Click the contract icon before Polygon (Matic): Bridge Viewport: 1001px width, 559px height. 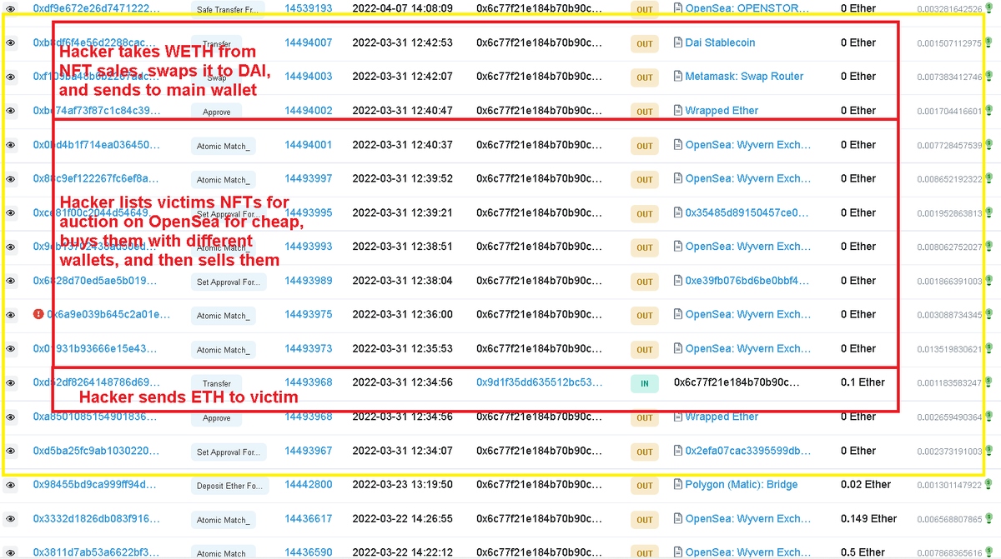[x=678, y=485]
